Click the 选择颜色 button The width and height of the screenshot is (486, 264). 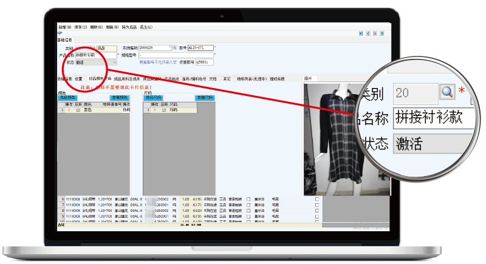[67, 98]
